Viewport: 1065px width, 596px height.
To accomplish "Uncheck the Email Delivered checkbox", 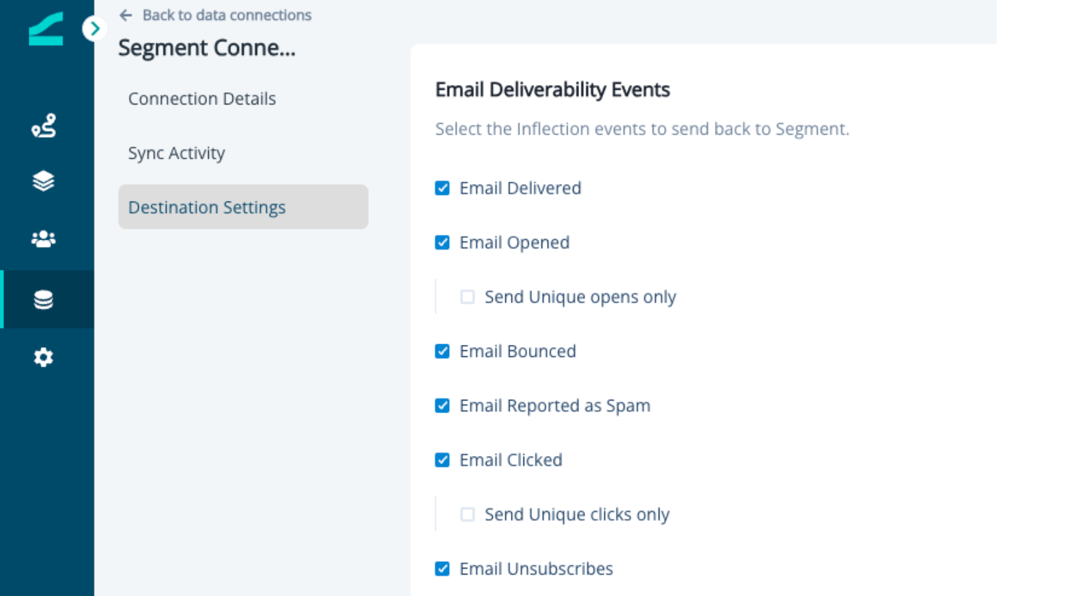I will tap(442, 188).
